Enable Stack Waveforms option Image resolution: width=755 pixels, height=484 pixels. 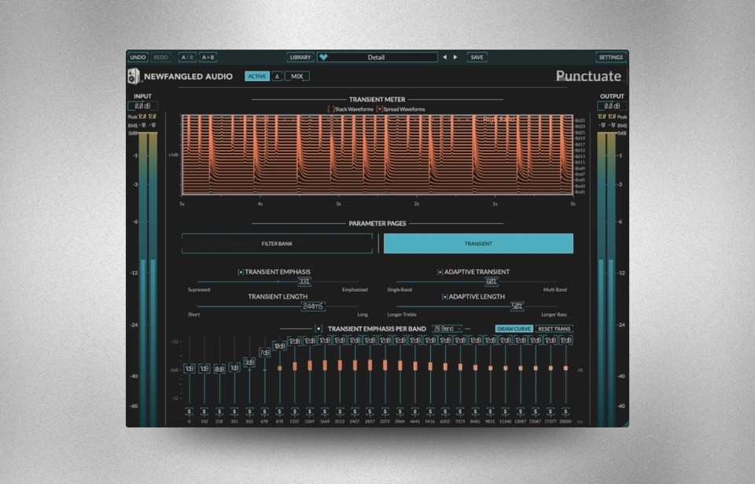click(x=331, y=109)
